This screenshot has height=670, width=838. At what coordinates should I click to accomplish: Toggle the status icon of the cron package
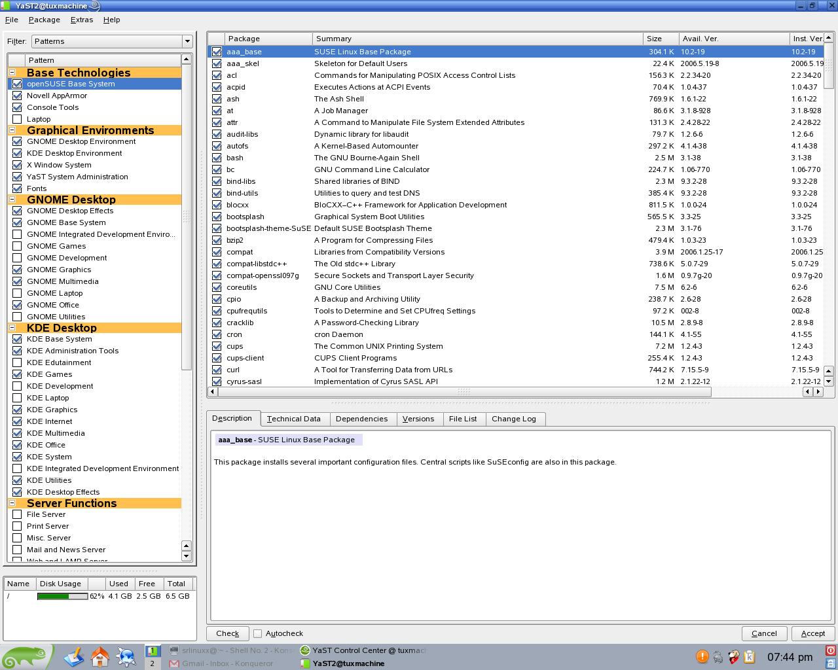(x=217, y=334)
